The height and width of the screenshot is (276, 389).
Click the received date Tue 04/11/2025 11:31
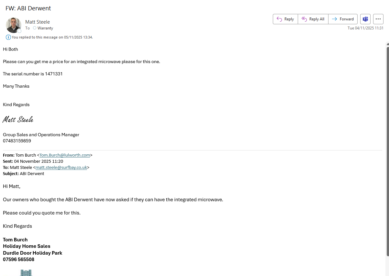click(x=365, y=28)
